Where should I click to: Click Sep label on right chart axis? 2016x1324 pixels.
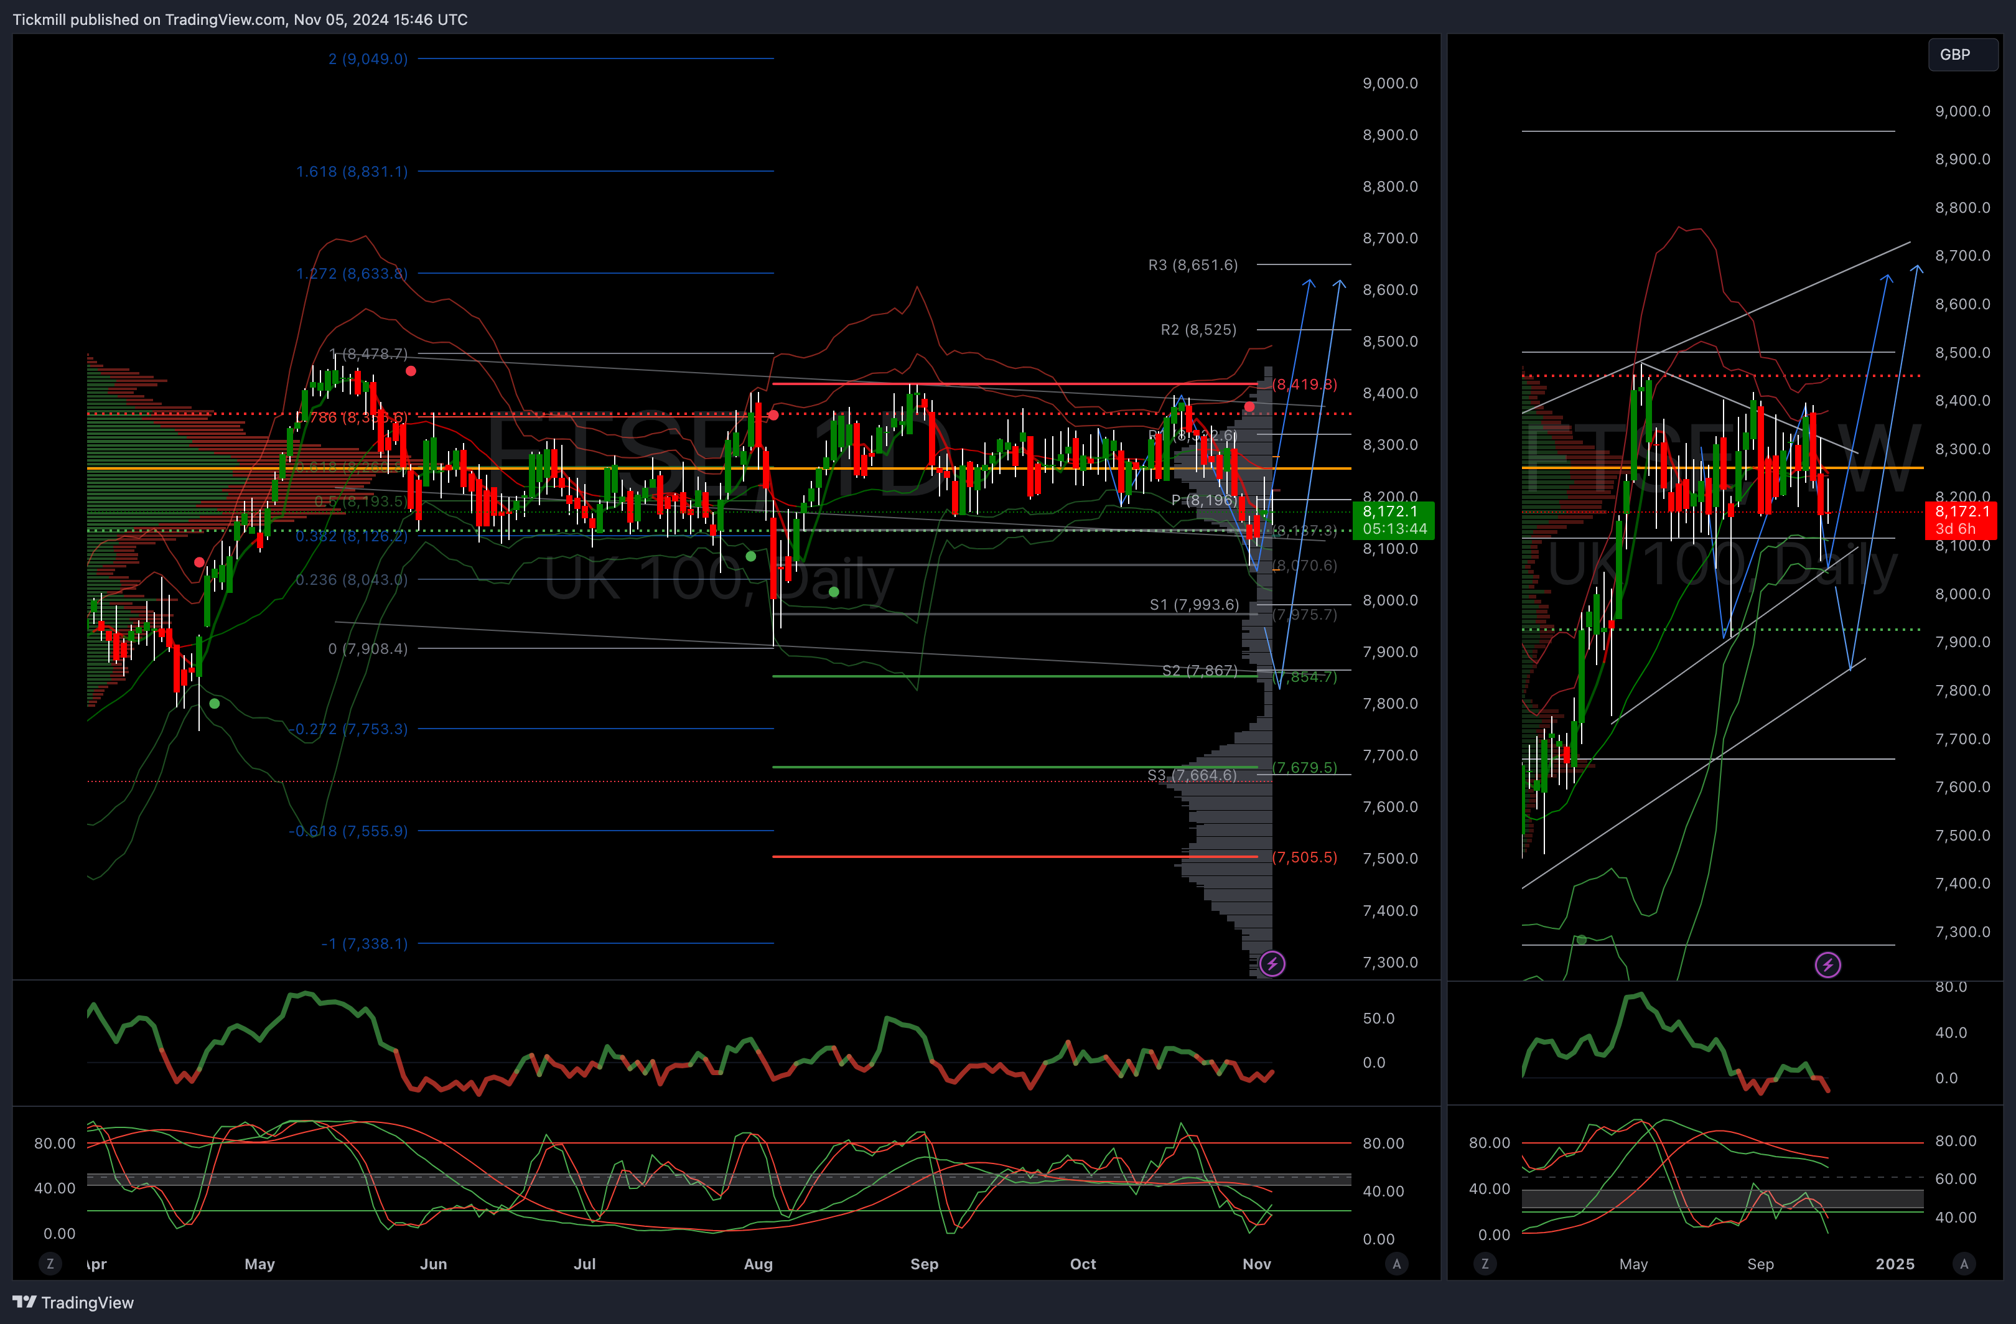pyautogui.click(x=1760, y=1264)
